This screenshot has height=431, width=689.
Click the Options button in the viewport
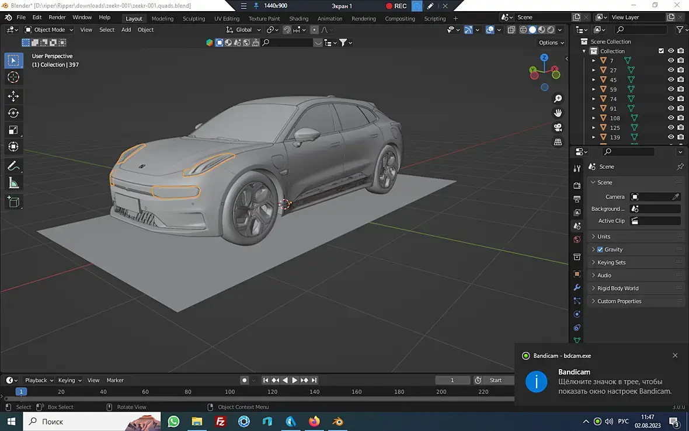coord(551,43)
